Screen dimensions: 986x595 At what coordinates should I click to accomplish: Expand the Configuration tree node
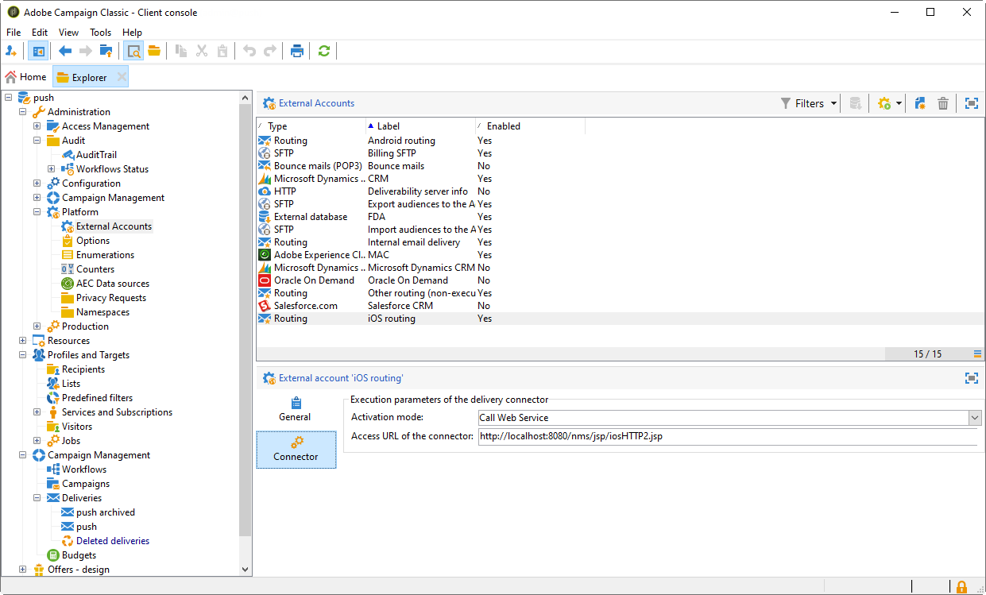tap(37, 184)
